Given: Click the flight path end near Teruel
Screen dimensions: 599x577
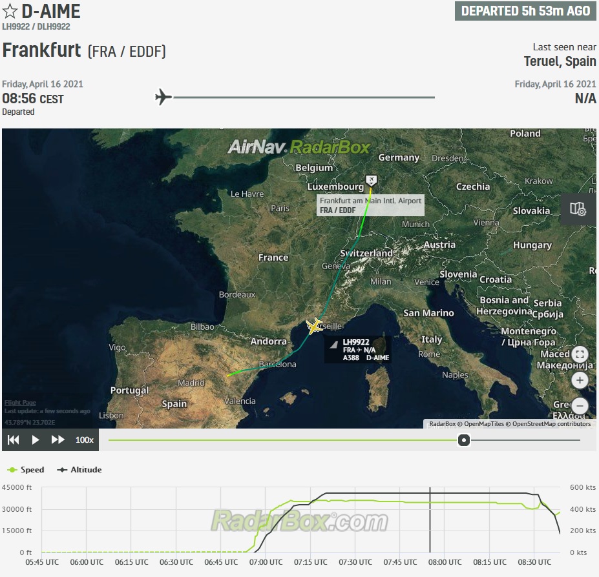Looking at the screenshot, I should (x=228, y=375).
